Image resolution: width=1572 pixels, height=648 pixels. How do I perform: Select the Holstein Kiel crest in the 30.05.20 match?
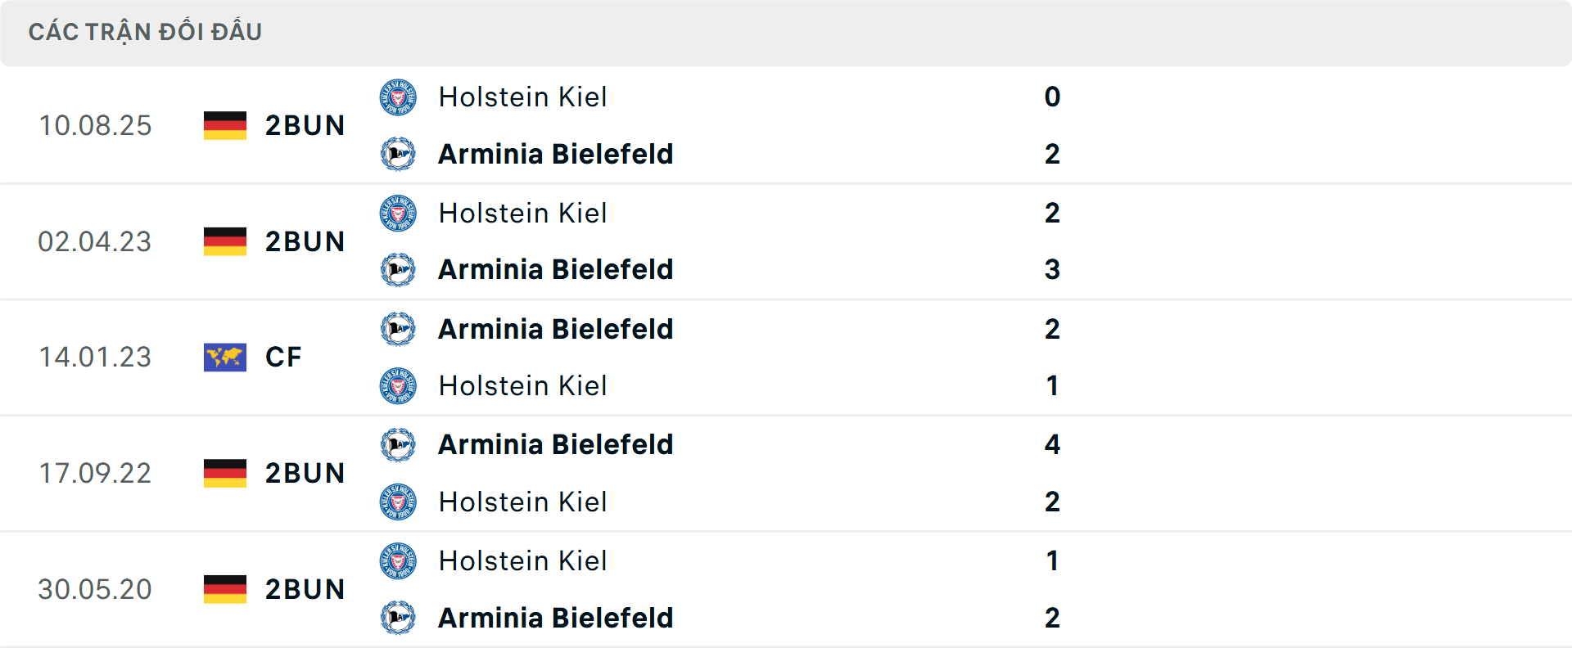point(398,561)
